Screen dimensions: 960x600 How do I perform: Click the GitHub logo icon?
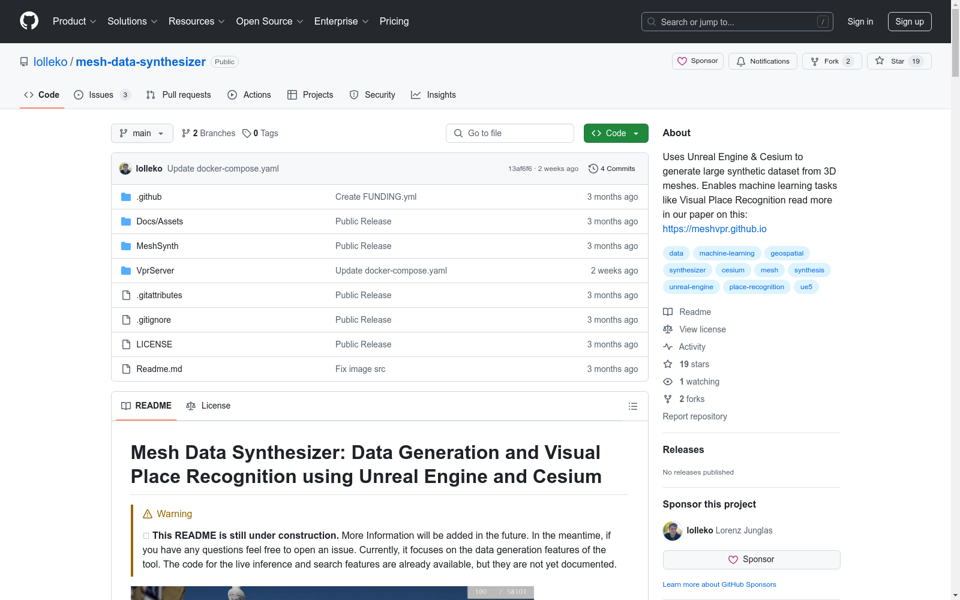click(29, 21)
